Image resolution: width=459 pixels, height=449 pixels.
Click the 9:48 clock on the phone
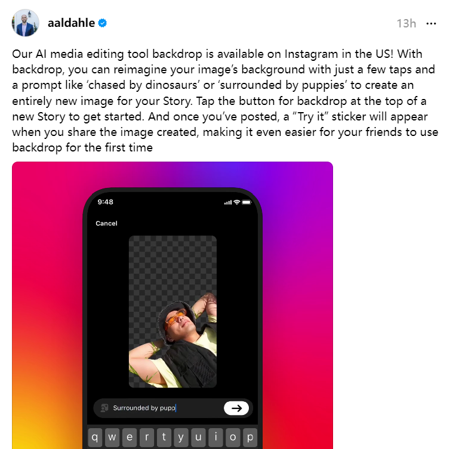(106, 202)
